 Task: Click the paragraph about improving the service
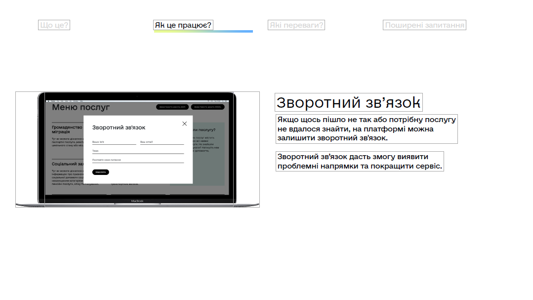359,162
